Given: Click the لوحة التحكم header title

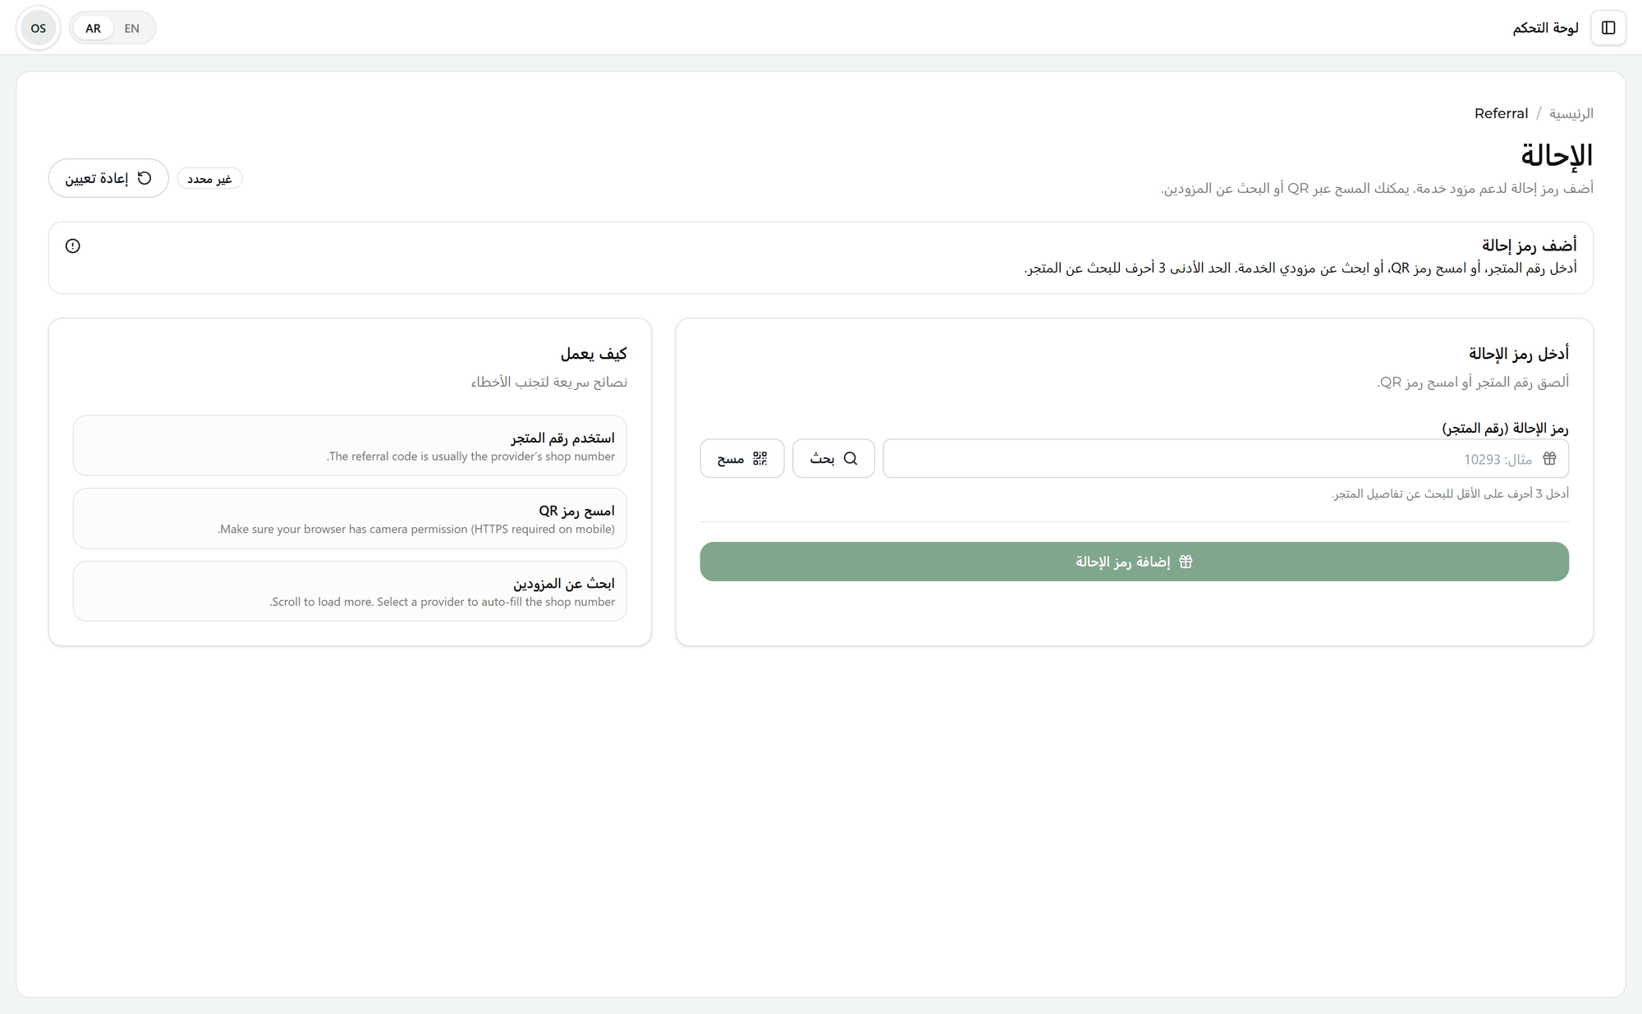Looking at the screenshot, I should click(x=1545, y=28).
